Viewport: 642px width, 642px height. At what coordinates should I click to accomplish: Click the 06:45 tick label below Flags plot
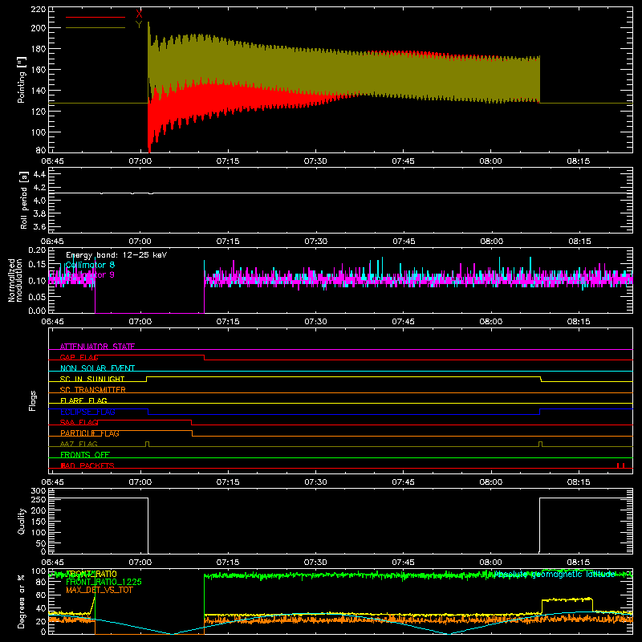(x=52, y=482)
